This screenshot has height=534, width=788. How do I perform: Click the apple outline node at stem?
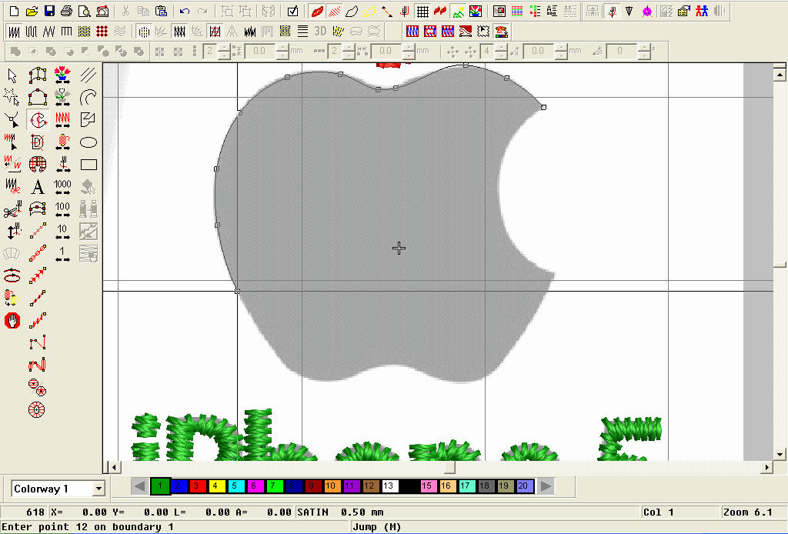(x=379, y=89)
